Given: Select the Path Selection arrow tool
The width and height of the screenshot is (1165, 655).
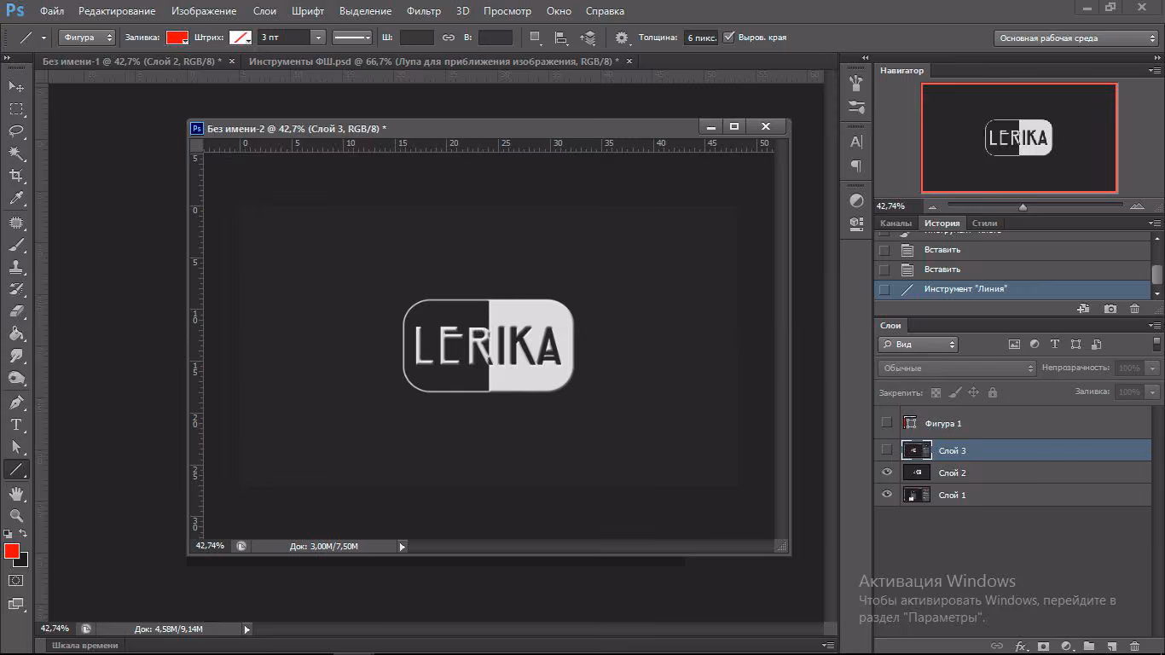Looking at the screenshot, I should [x=16, y=446].
